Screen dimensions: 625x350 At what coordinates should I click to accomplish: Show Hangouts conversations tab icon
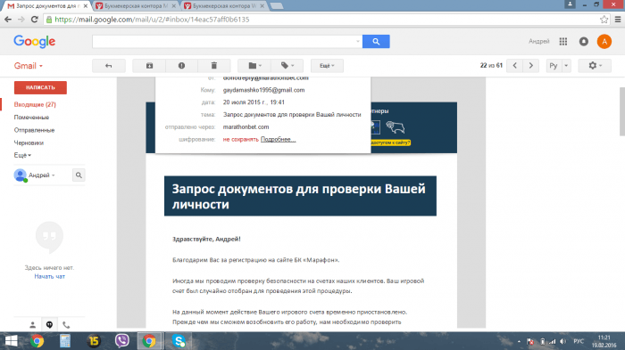pos(49,325)
